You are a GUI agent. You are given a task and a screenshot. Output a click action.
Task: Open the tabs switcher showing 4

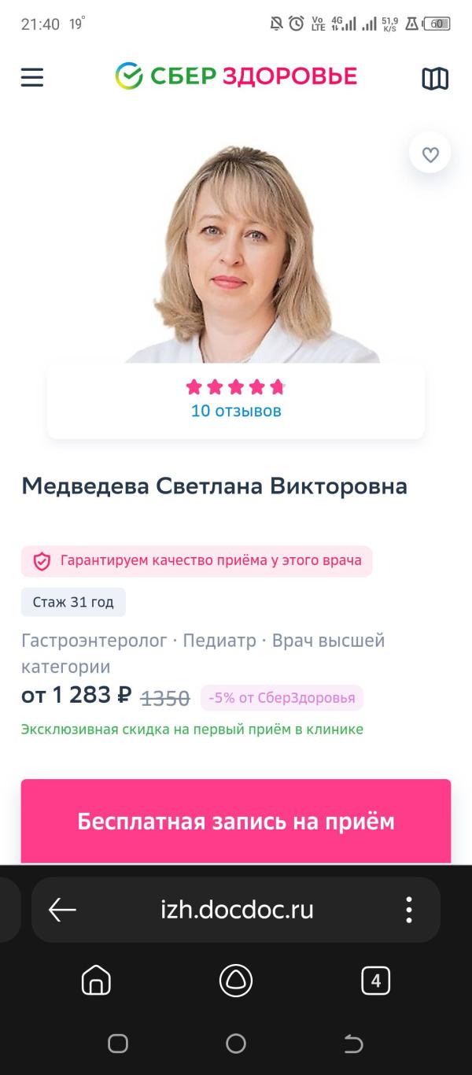pos(376,981)
